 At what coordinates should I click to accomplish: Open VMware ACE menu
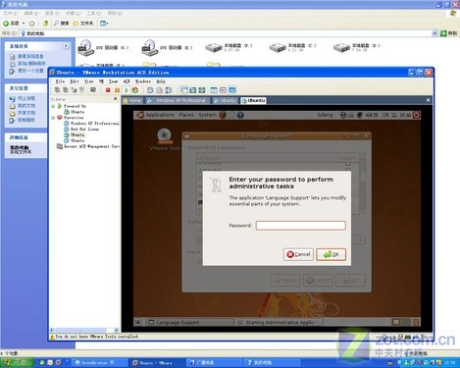(x=127, y=81)
